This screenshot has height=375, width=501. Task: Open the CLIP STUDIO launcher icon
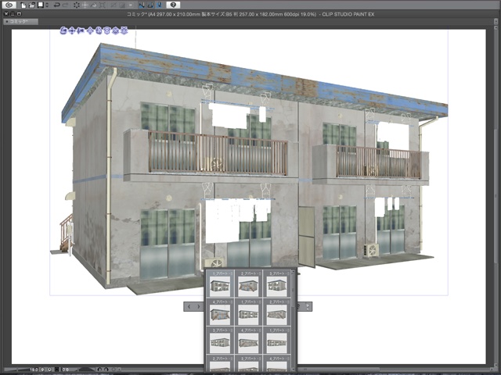tap(9, 5)
